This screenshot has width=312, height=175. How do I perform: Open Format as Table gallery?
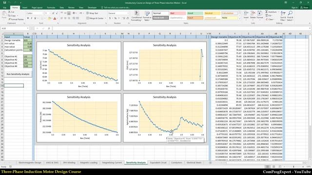pos(147,16)
